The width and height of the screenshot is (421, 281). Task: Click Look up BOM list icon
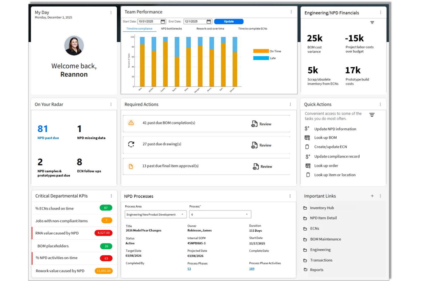(x=307, y=138)
